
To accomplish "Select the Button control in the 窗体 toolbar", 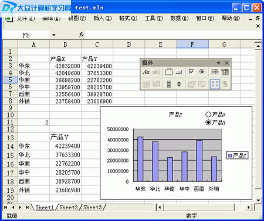I will point(179,72).
